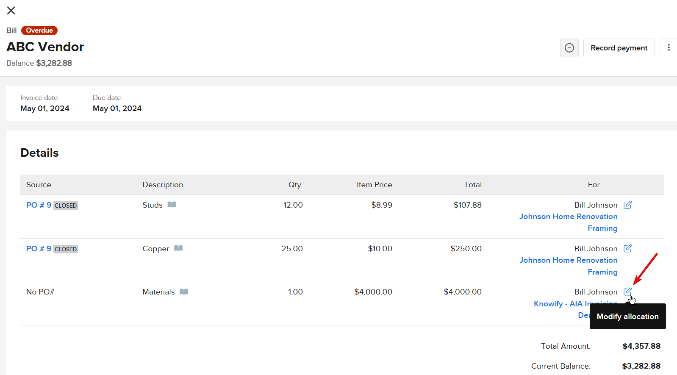Open the Knowify - AIA Invoicing project link
The image size is (677, 375).
pyautogui.click(x=559, y=304)
